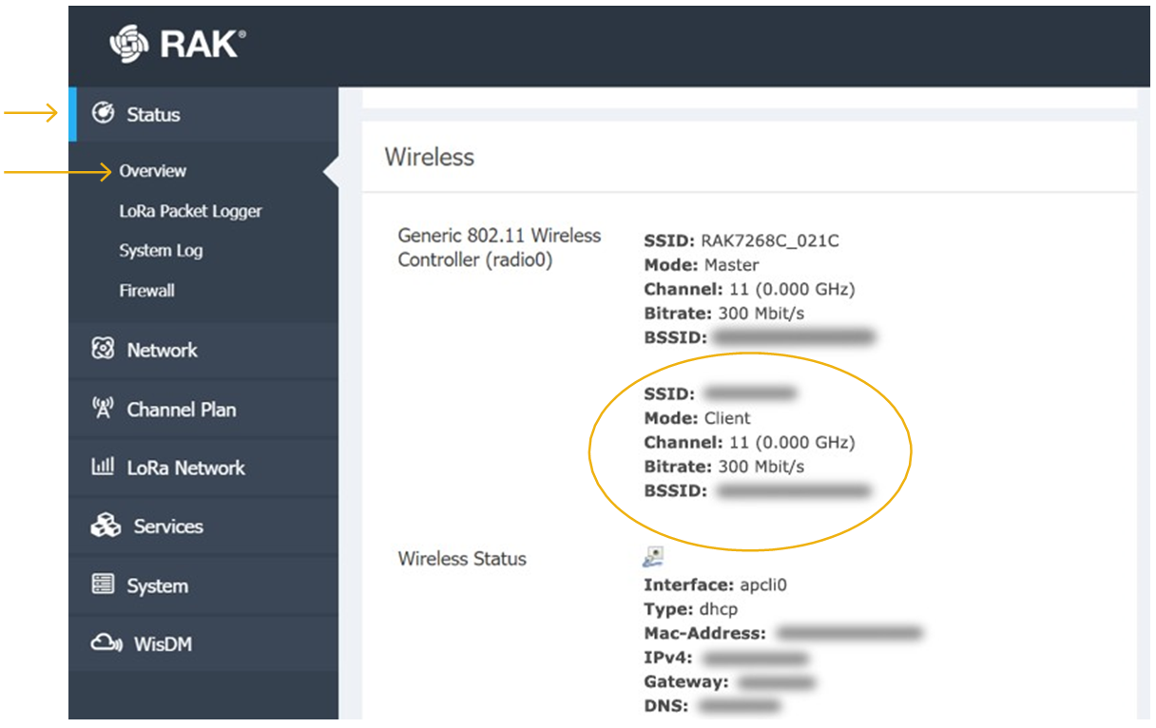Click the WisDM cloud icon

[x=106, y=643]
